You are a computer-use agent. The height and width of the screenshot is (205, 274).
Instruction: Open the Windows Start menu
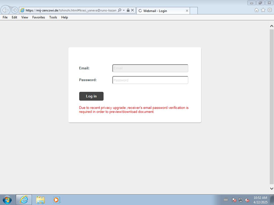pos(7,200)
